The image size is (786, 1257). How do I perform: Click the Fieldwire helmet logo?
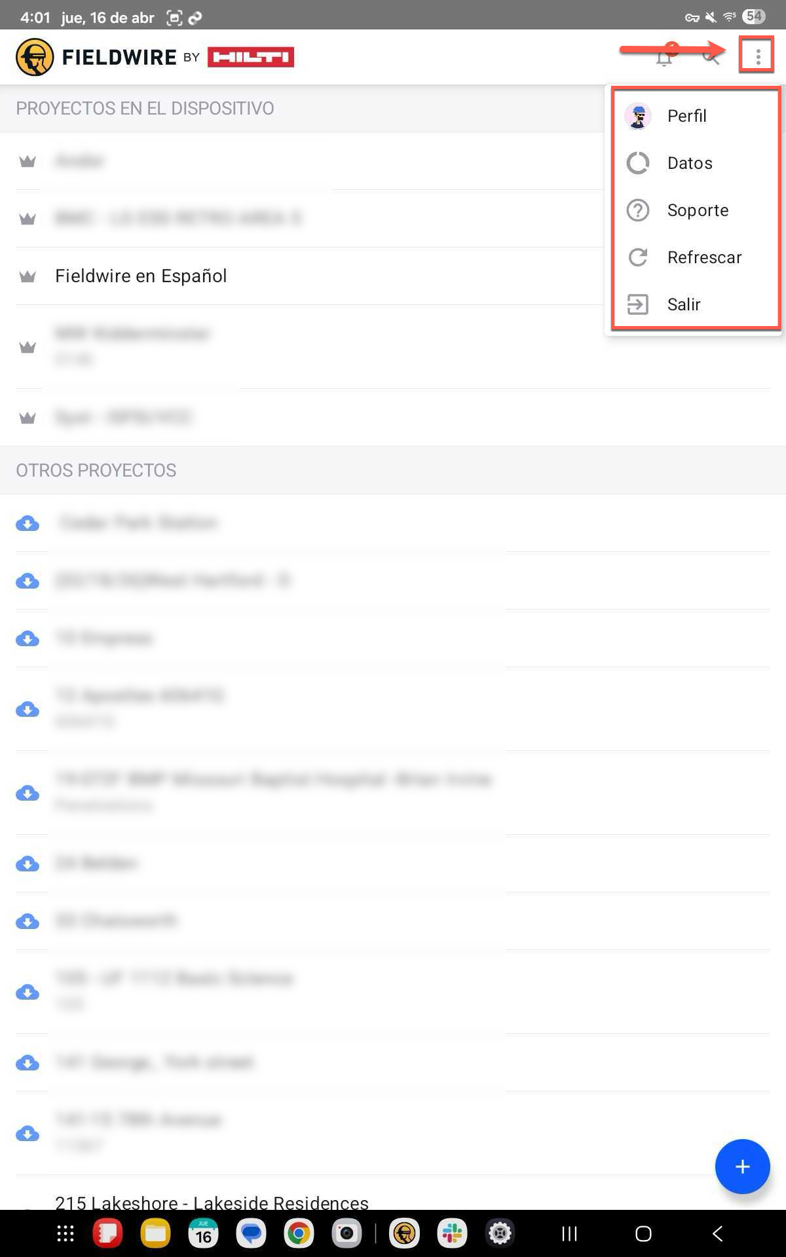pyautogui.click(x=35, y=57)
